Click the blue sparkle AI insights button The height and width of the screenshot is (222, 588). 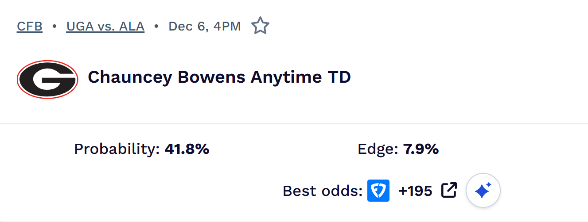(x=483, y=191)
